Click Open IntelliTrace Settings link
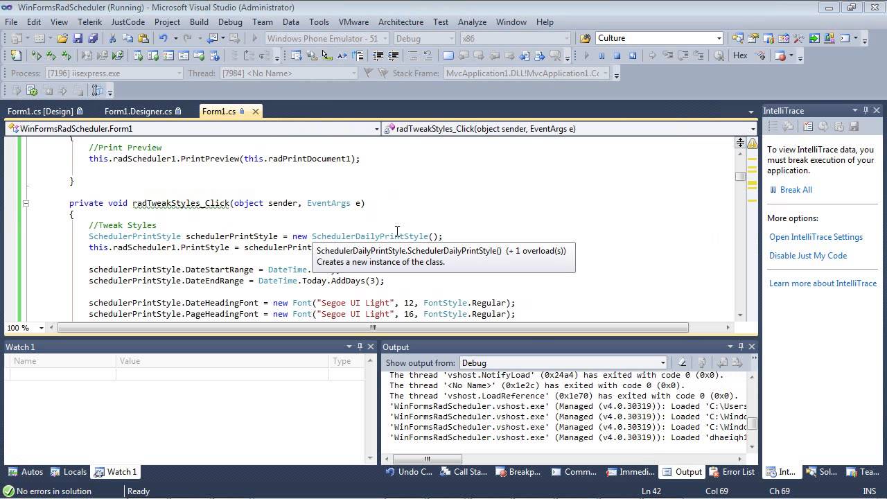This screenshot has width=887, height=499. pos(816,237)
